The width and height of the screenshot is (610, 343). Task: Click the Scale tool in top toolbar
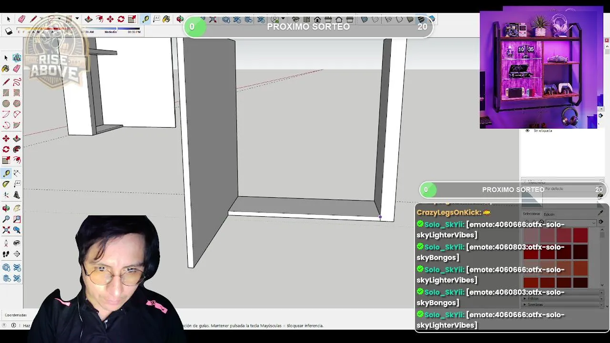point(132,19)
